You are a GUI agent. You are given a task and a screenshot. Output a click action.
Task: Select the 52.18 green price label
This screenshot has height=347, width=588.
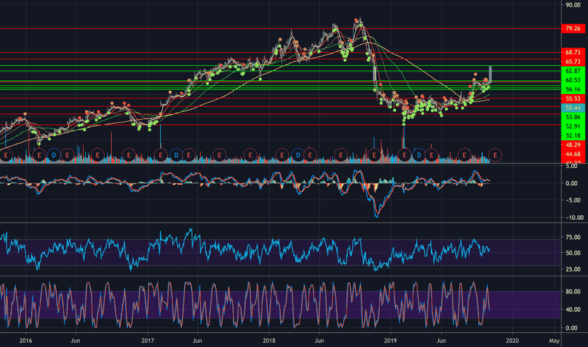tap(573, 136)
